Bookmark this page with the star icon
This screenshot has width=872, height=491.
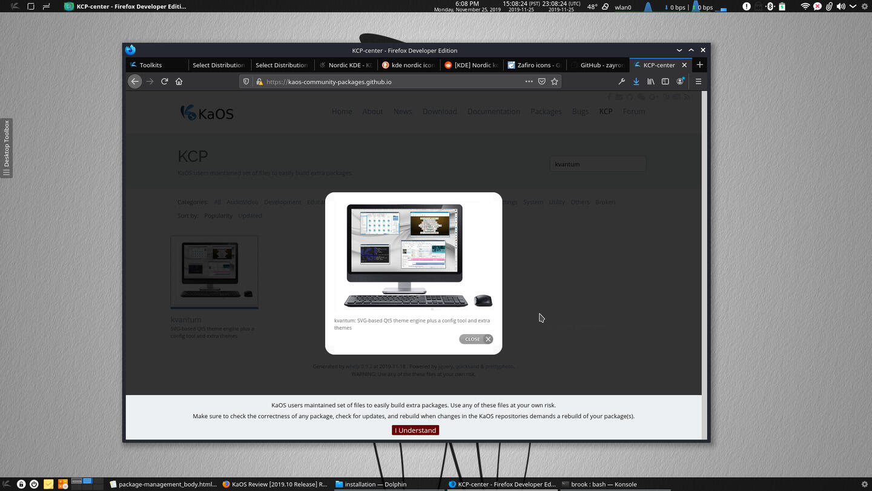[554, 81]
